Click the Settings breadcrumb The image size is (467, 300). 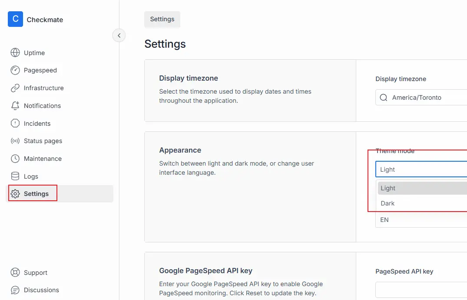coord(162,20)
